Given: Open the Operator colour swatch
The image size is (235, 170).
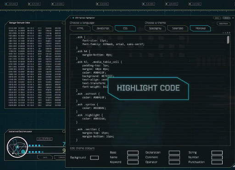Looking at the screenshot, I should (174, 162).
